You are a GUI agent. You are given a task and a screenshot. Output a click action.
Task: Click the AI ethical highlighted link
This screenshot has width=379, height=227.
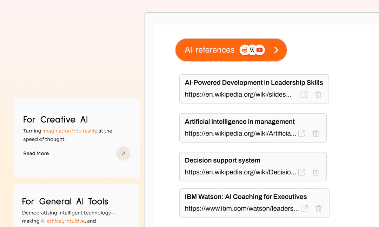(52, 221)
